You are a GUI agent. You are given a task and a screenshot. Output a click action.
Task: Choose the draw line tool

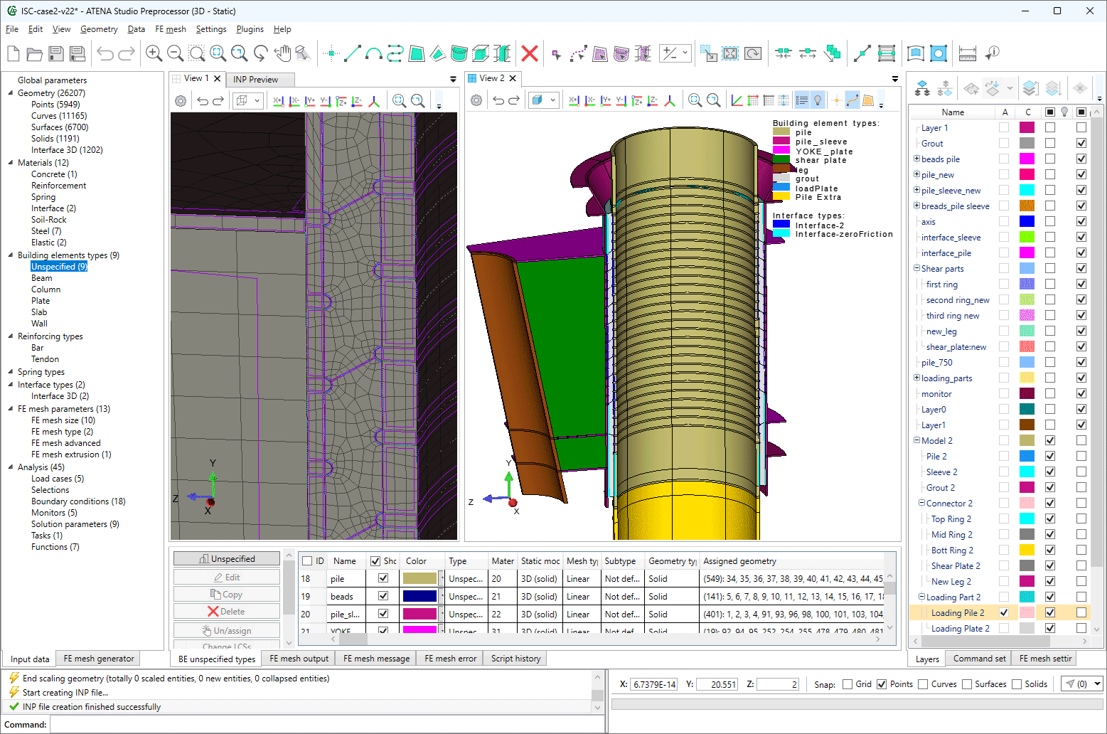coord(353,53)
